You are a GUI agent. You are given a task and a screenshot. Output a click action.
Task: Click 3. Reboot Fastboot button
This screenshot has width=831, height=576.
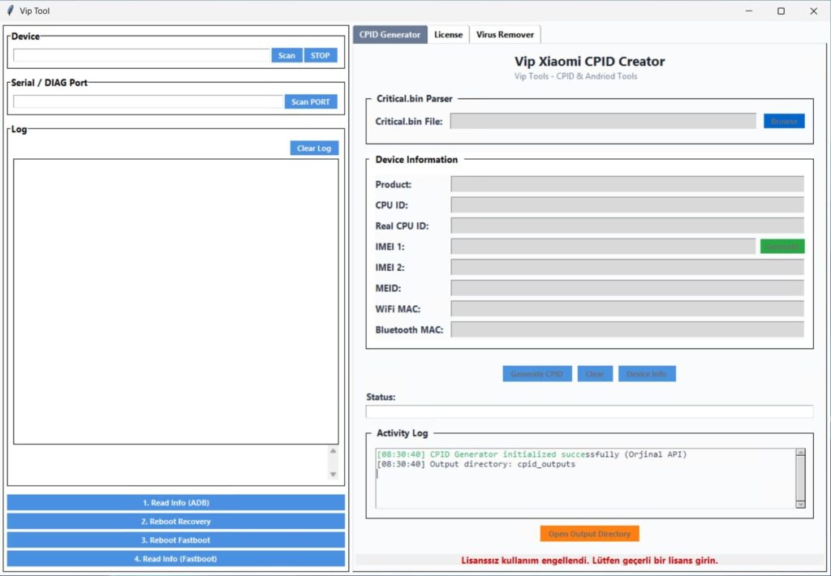click(x=176, y=540)
